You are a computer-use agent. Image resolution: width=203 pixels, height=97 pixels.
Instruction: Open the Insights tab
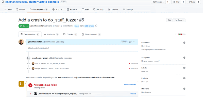[113, 9]
